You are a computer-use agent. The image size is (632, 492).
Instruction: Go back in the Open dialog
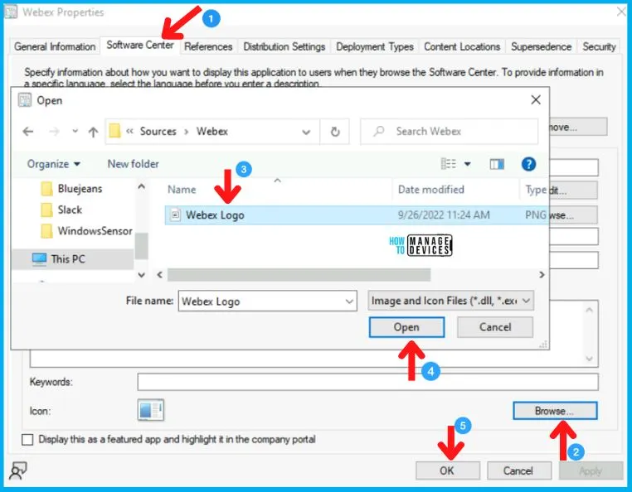(x=28, y=131)
